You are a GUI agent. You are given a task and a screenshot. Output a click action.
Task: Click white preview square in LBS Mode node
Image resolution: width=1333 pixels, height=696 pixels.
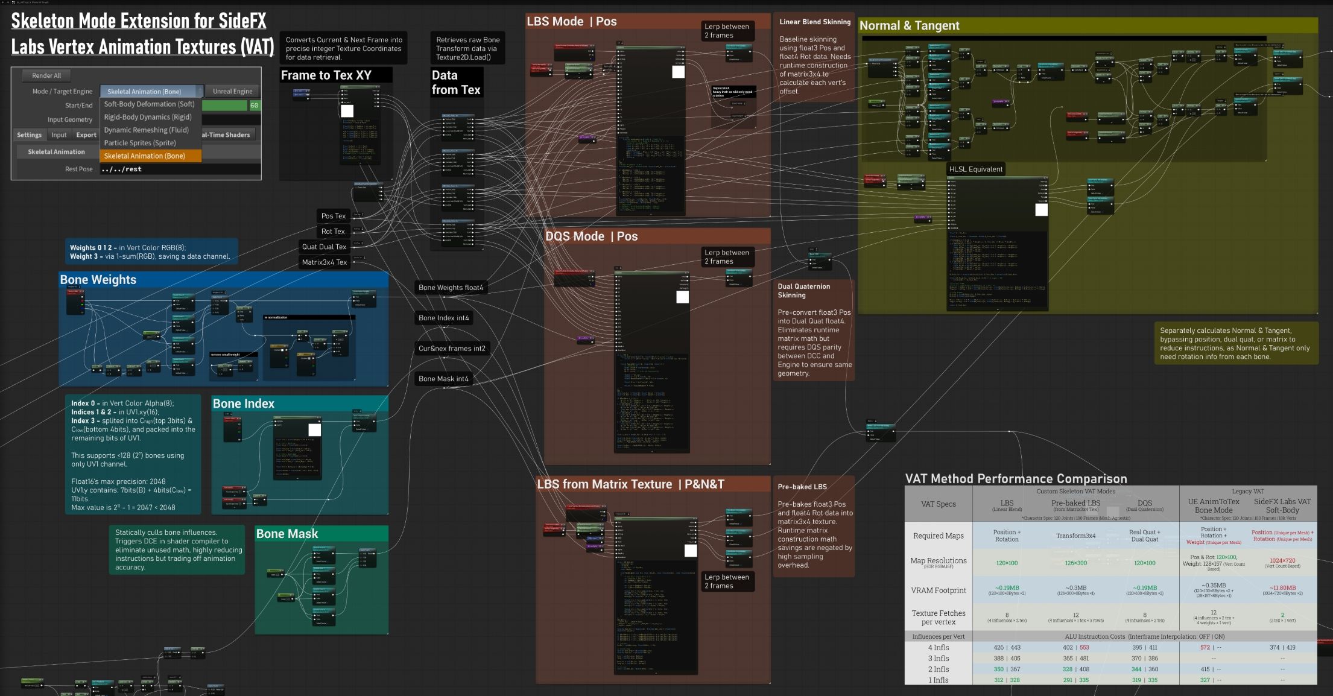[x=679, y=72]
